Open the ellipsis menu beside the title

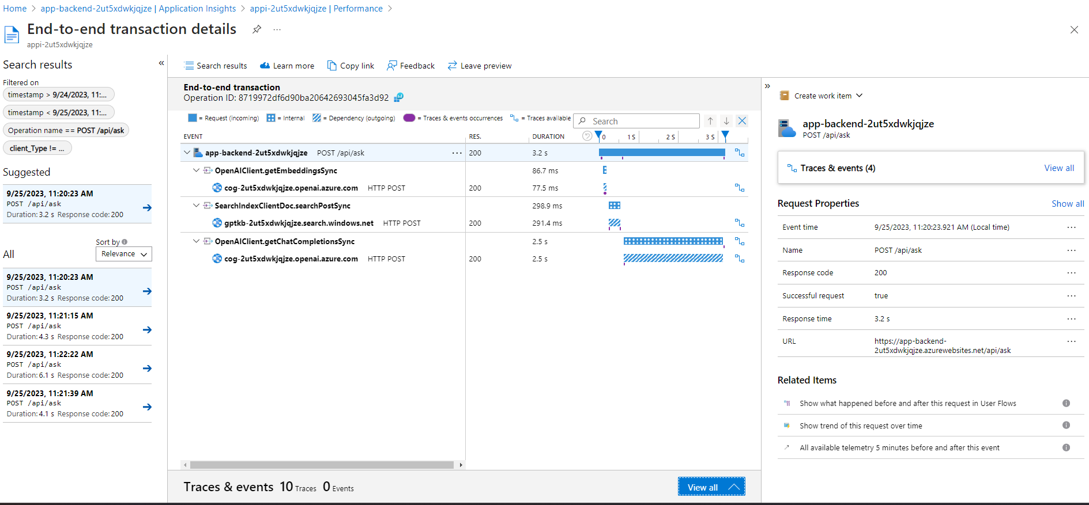277,29
